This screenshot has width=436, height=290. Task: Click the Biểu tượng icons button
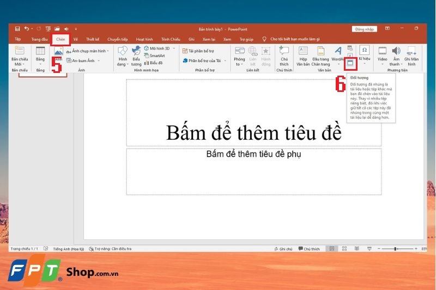[x=136, y=57]
